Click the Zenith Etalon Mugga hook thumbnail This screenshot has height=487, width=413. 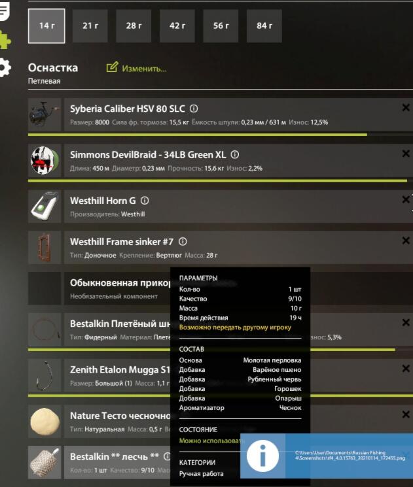point(45,375)
